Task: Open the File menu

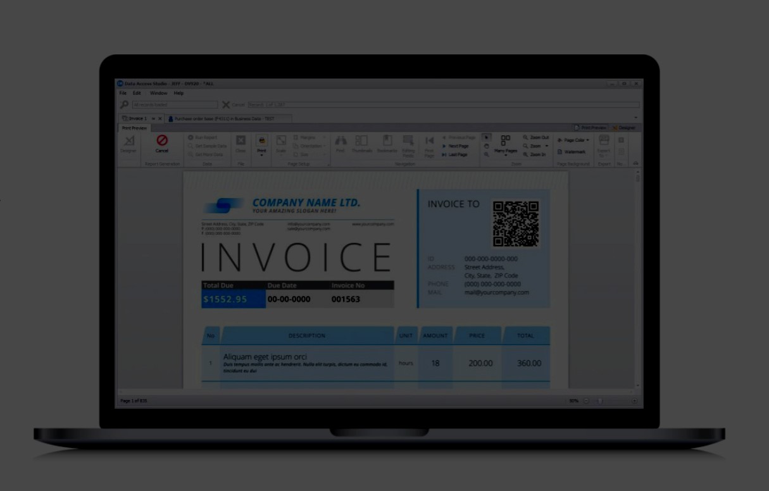Action: pos(123,93)
